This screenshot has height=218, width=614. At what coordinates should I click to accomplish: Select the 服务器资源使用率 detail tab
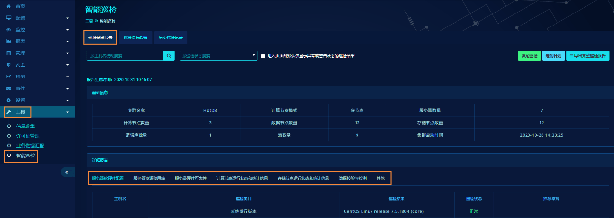pyautogui.click(x=149, y=178)
